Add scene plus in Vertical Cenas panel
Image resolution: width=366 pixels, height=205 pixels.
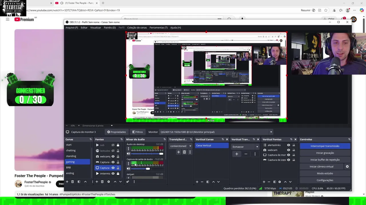pos(197,182)
